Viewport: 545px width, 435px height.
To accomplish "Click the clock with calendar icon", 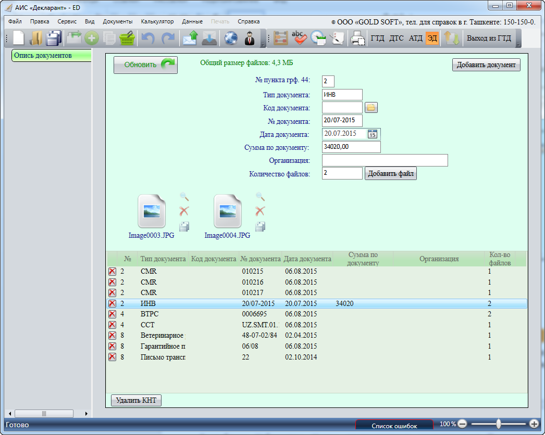I will coord(318,38).
